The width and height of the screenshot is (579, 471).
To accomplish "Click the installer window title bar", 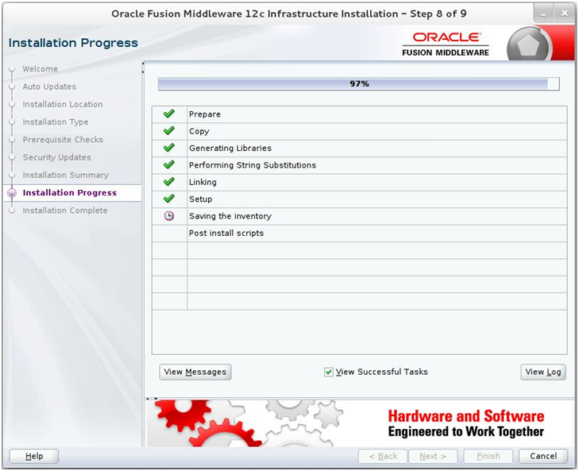I will coord(289,14).
